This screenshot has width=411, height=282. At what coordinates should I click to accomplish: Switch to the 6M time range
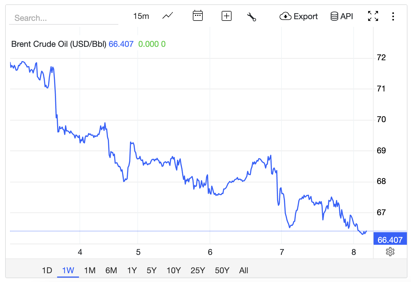tap(111, 271)
